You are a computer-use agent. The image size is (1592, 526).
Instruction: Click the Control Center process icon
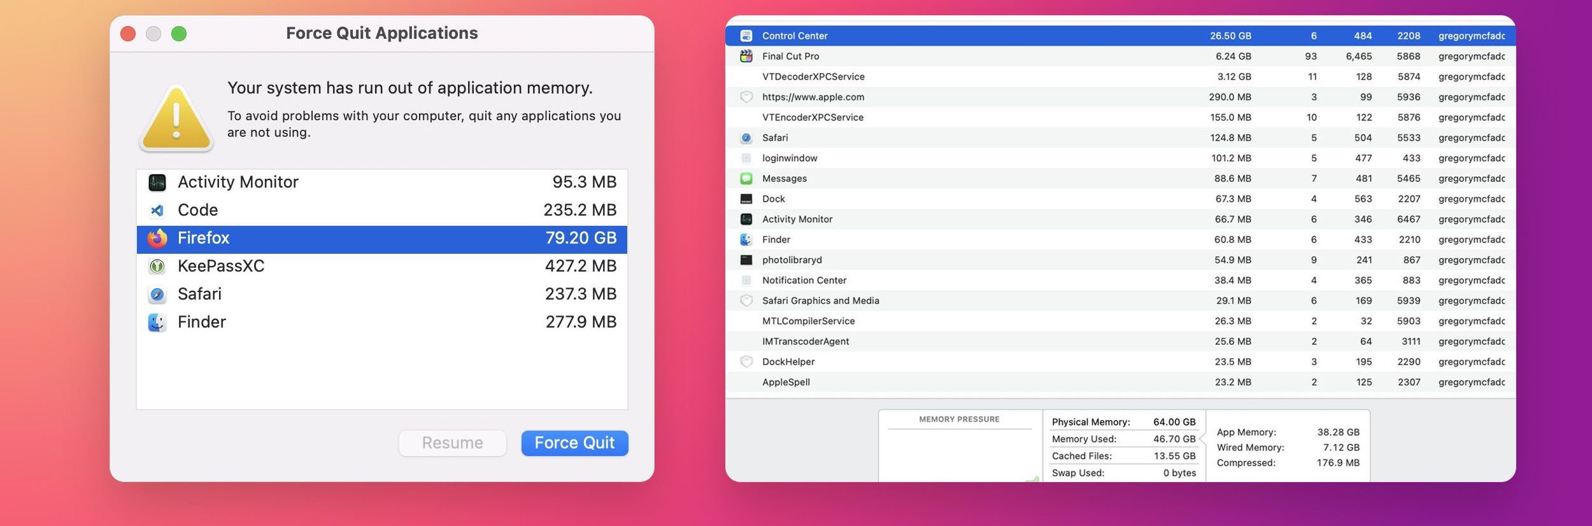coord(746,36)
